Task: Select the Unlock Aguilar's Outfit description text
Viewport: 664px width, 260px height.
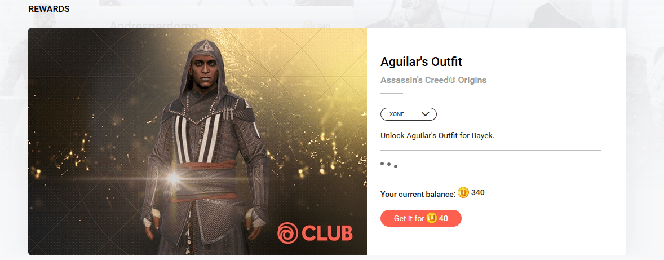Action: 437,137
